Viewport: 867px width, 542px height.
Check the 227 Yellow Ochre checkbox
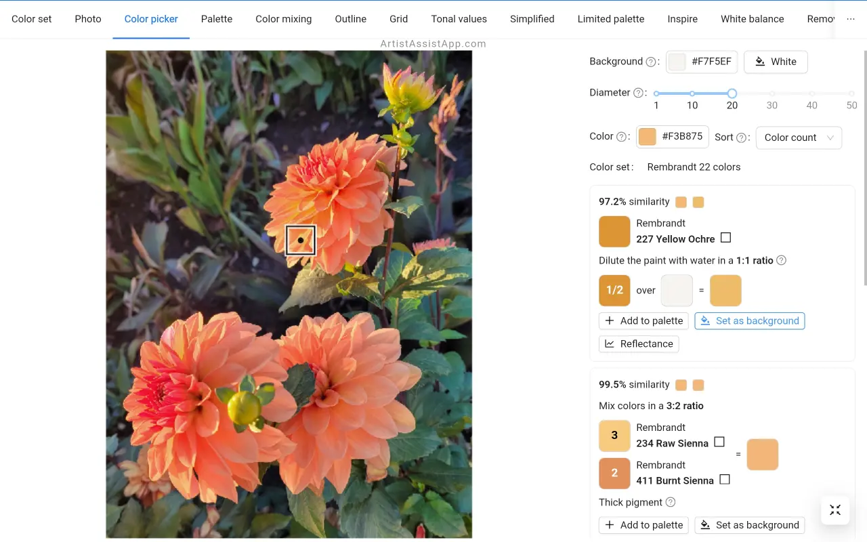tap(725, 238)
